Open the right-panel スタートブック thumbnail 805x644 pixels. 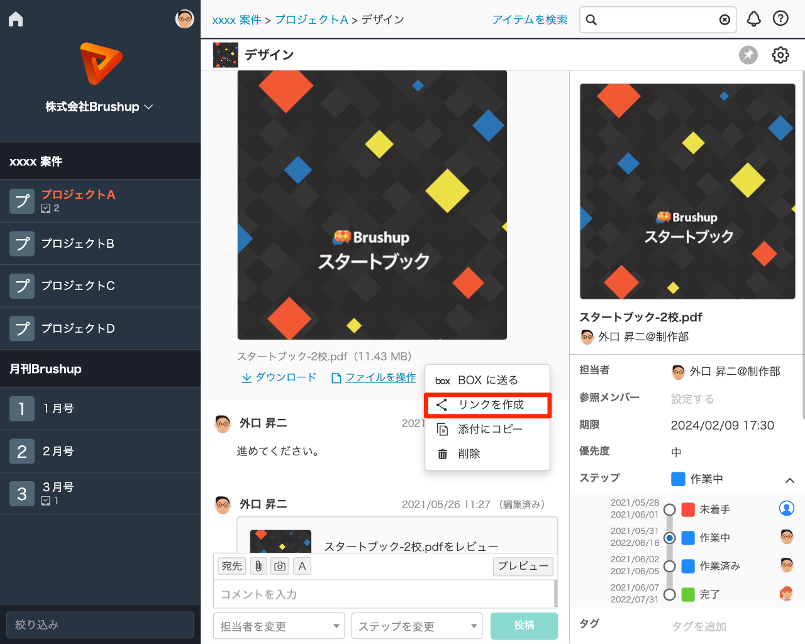(x=687, y=191)
